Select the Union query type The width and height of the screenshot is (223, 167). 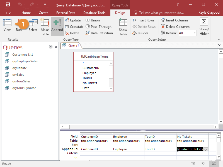pos(94,20)
